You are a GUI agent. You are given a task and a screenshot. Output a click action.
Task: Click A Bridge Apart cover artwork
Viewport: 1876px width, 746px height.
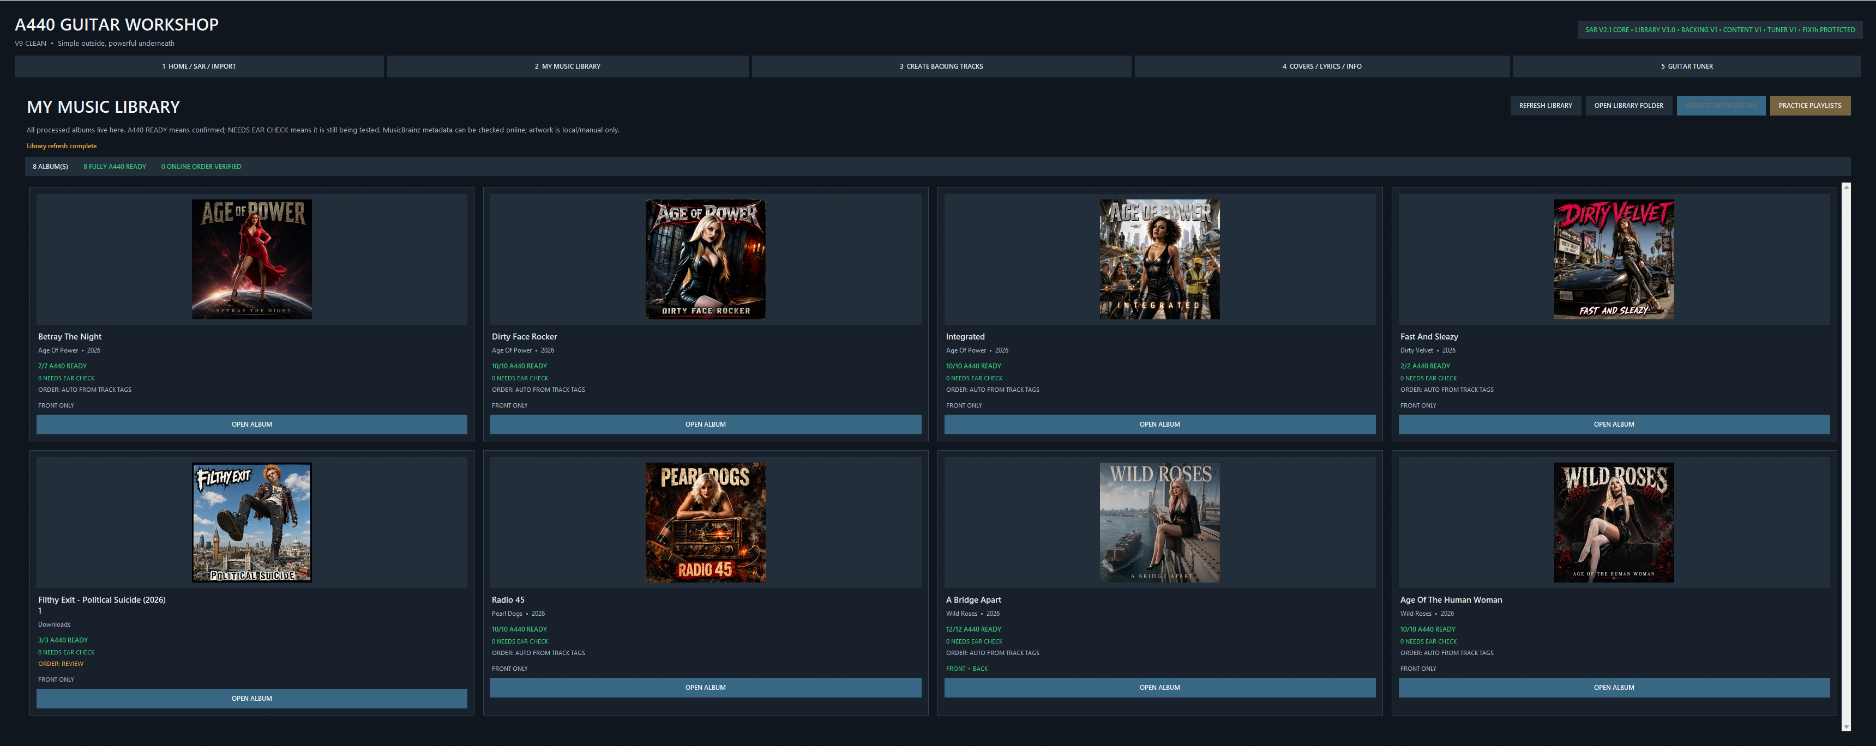pos(1160,523)
